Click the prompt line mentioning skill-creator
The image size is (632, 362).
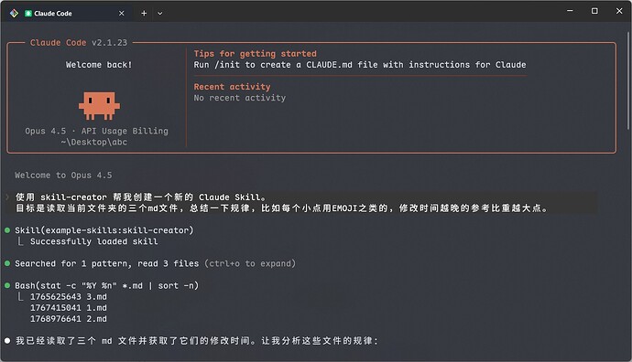coord(141,197)
